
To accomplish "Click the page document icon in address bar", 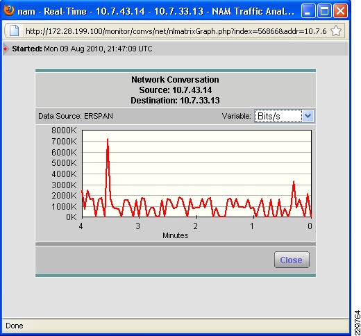I will coord(14,31).
